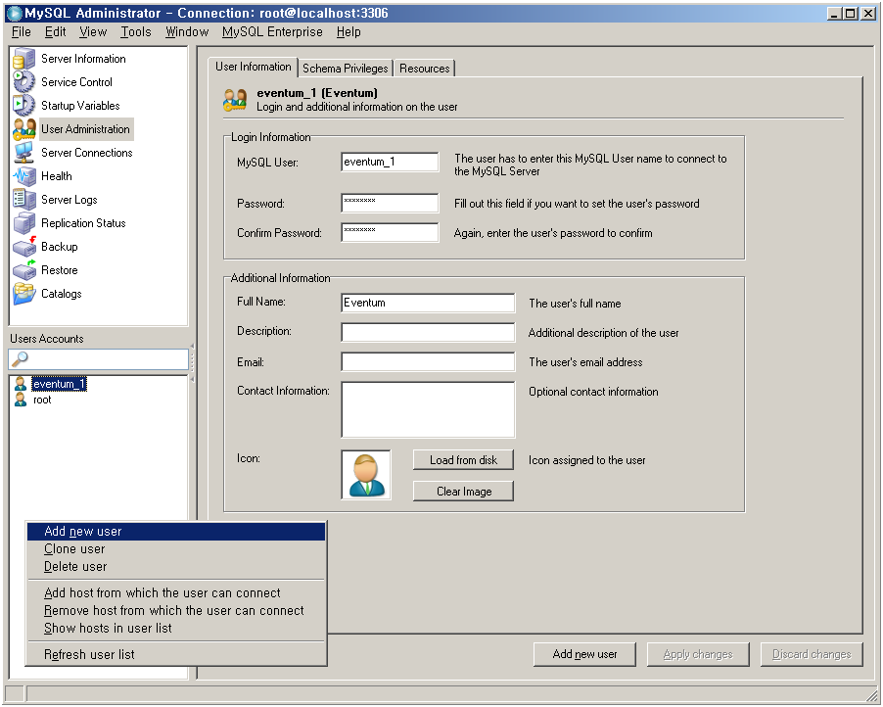Select Remove host from which user can connect
Image resolution: width=883 pixels, height=707 pixels.
(176, 611)
